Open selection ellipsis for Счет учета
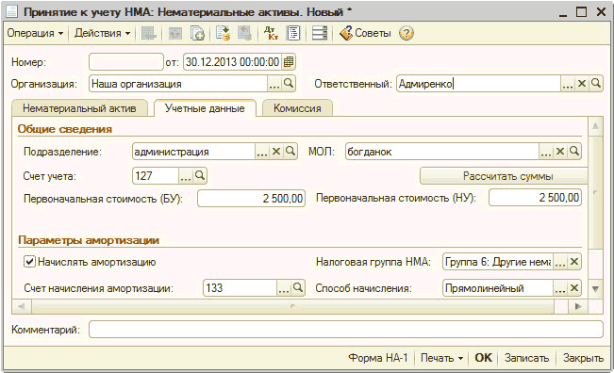This screenshot has height=373, width=614. pyautogui.click(x=186, y=176)
